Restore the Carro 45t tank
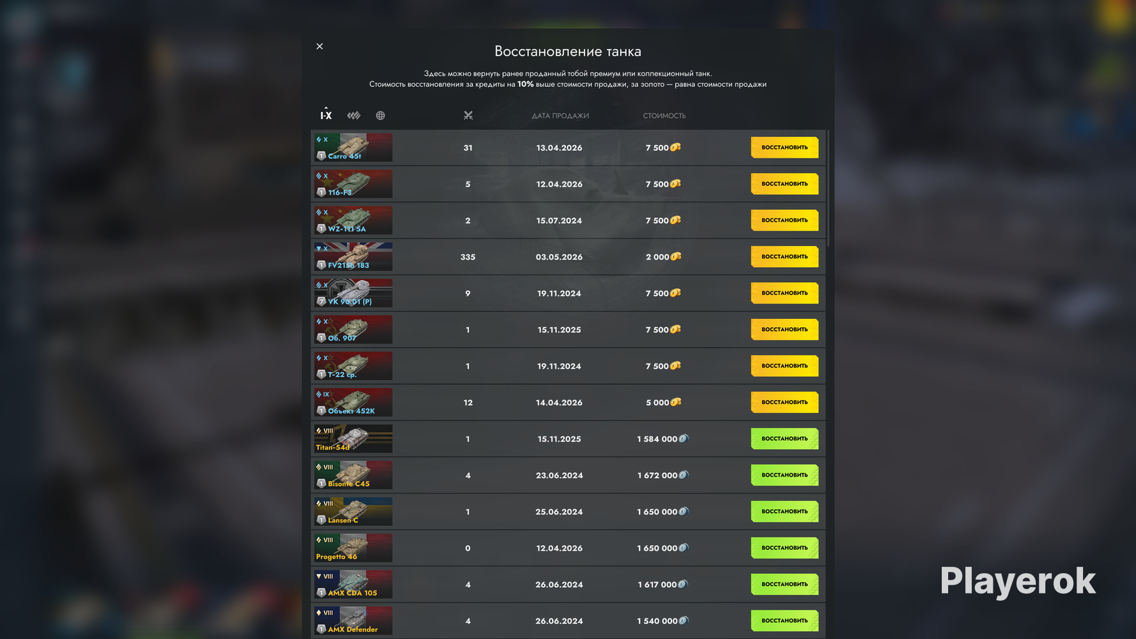 [784, 148]
